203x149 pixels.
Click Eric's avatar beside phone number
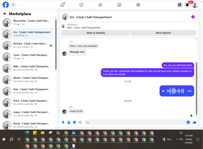click(x=64, y=112)
